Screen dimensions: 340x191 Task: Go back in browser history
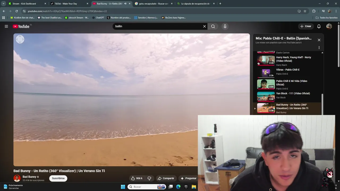[x=4, y=11]
